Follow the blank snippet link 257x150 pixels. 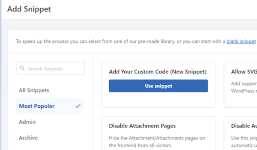(x=241, y=41)
